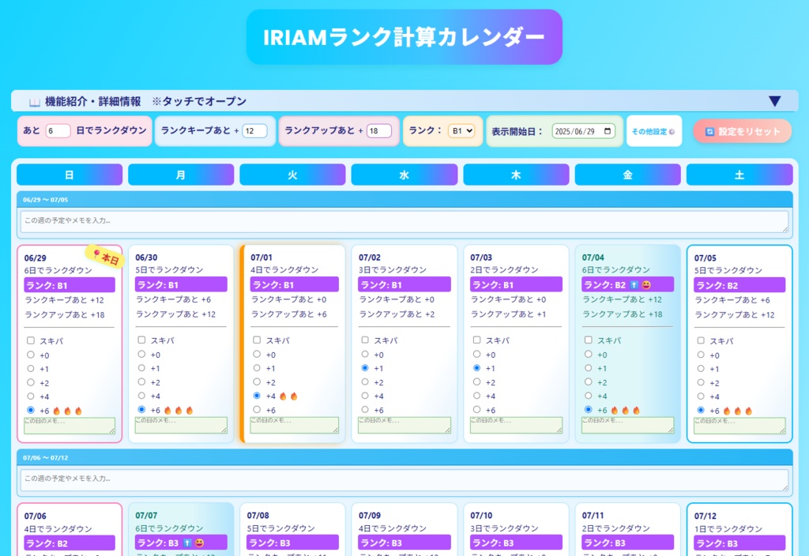This screenshot has height=556, width=809.
Task: Check スキパ on the 06/30 card
Action: (142, 340)
